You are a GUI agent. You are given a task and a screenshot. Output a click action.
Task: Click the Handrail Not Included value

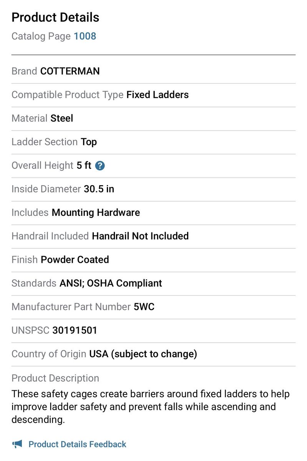[140, 236]
